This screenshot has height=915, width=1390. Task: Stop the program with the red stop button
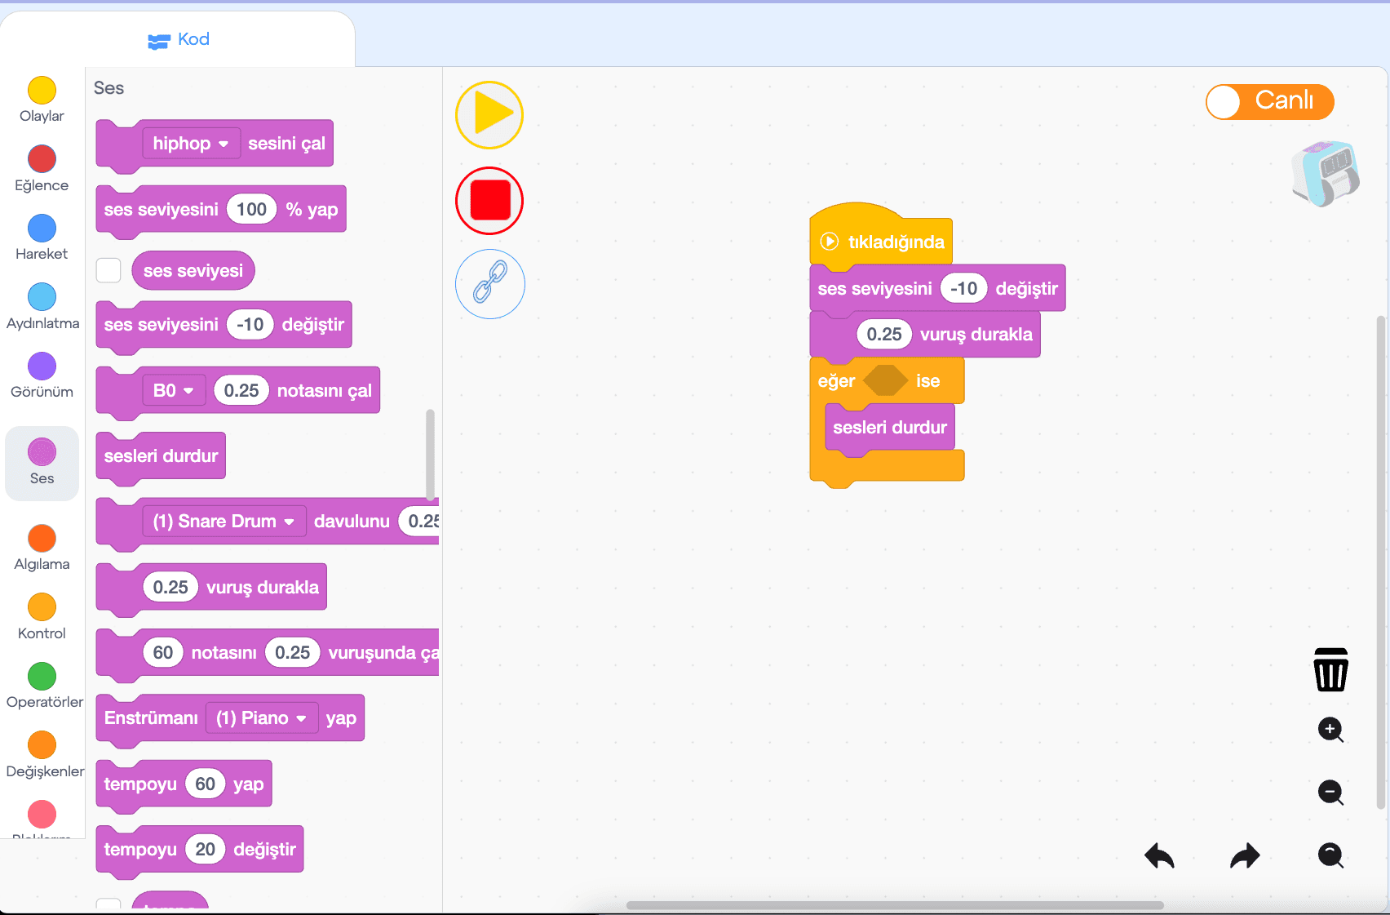point(489,201)
